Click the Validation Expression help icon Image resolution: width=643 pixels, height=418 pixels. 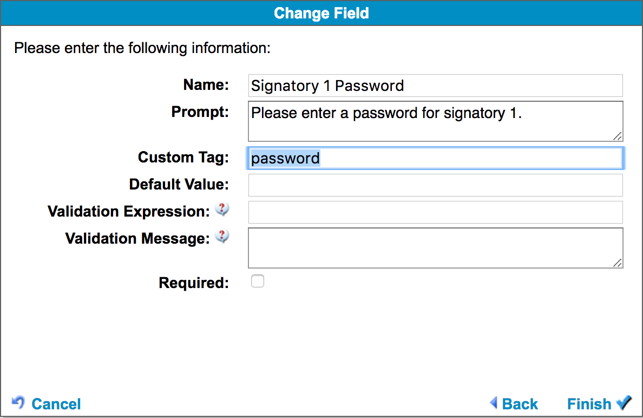[x=222, y=210]
